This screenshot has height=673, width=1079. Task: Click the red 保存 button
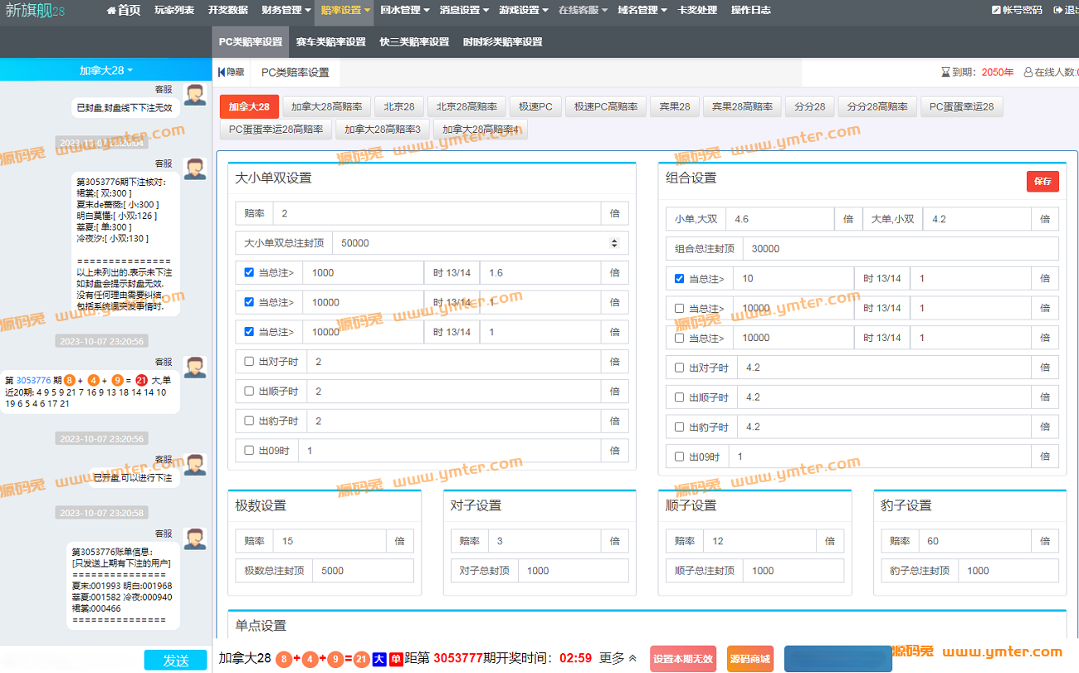point(1042,181)
